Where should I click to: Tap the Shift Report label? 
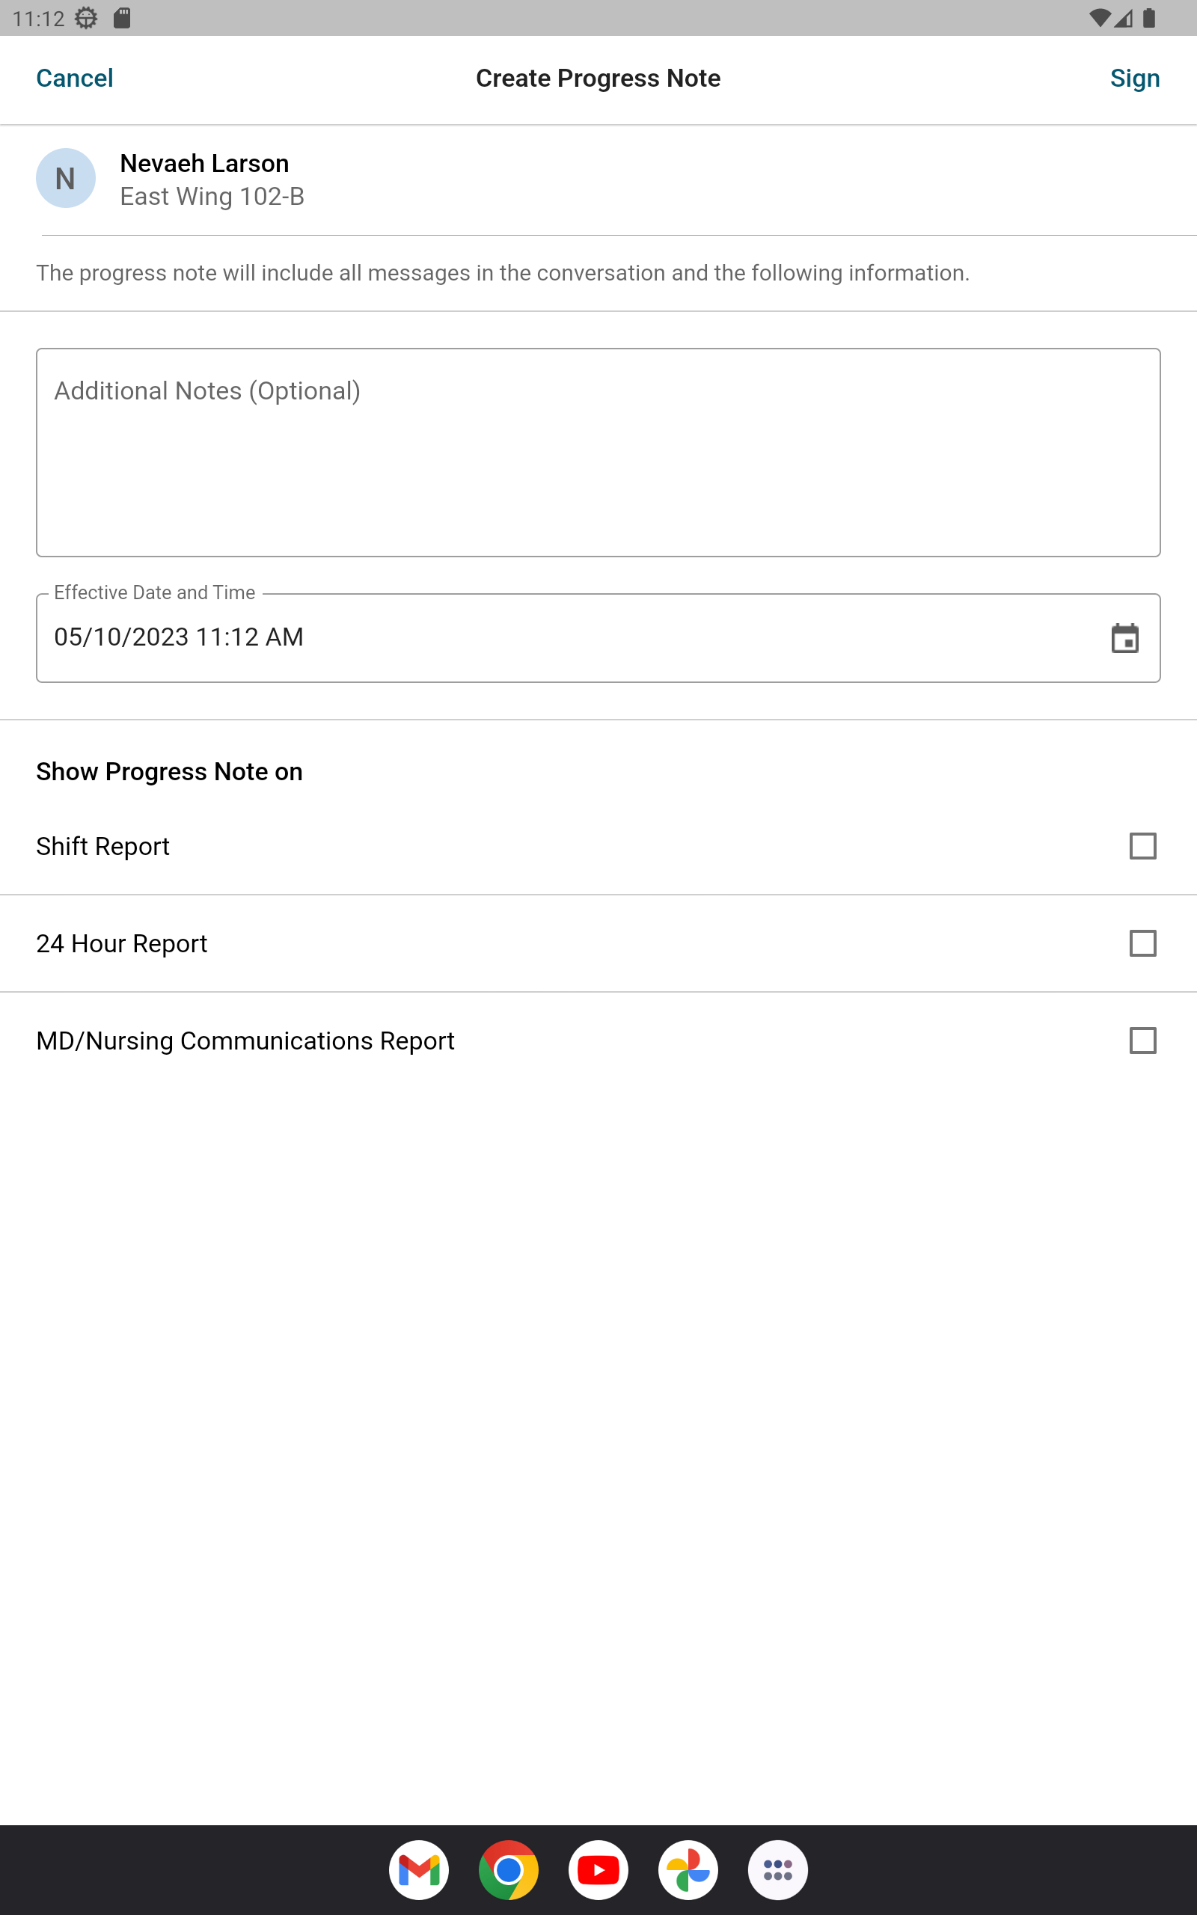tap(103, 846)
